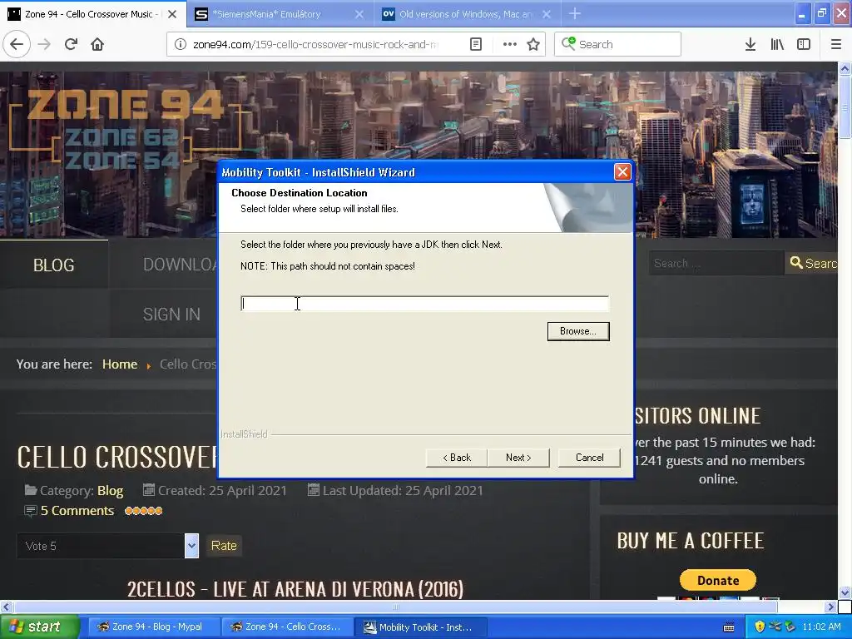Click the 11:02 AM system clock
The height and width of the screenshot is (639, 852).
click(821, 627)
